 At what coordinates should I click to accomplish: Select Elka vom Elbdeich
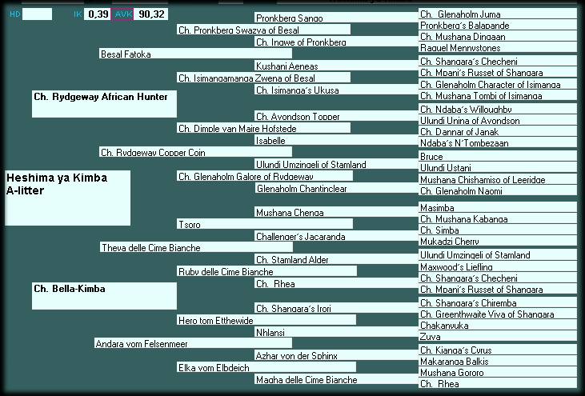click(266, 367)
